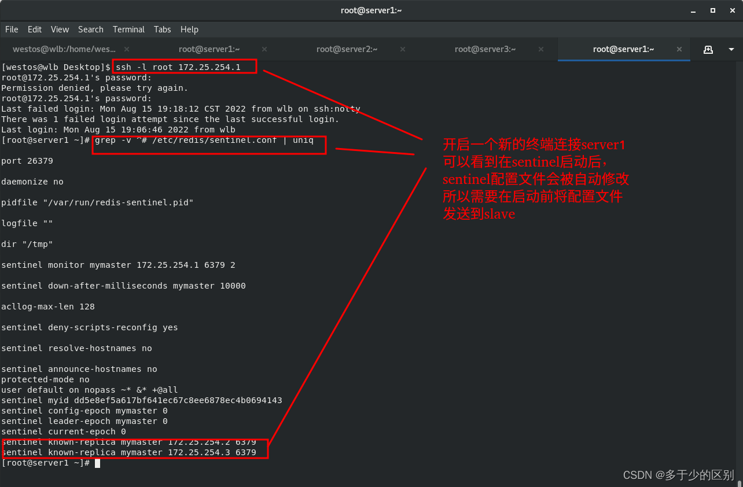Click the pidfile redis-sentinel.pid line
Viewport: 743px width, 487px height.
point(97,202)
